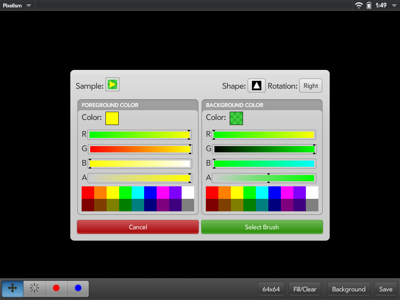Click the brush sample preview icon
Image resolution: width=400 pixels, height=300 pixels.
[x=112, y=84]
